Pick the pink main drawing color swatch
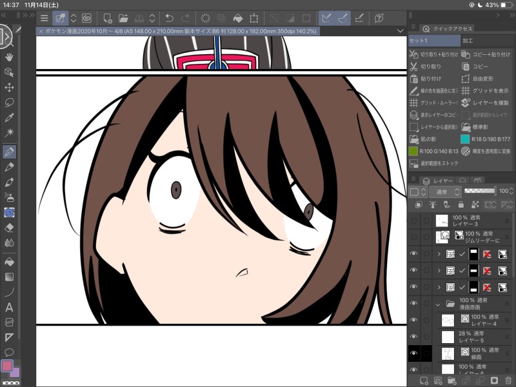The image size is (516, 387). click(x=7, y=366)
